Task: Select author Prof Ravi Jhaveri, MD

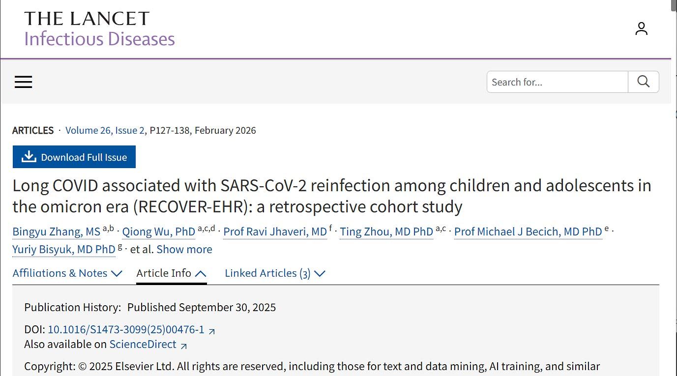Action: click(275, 231)
